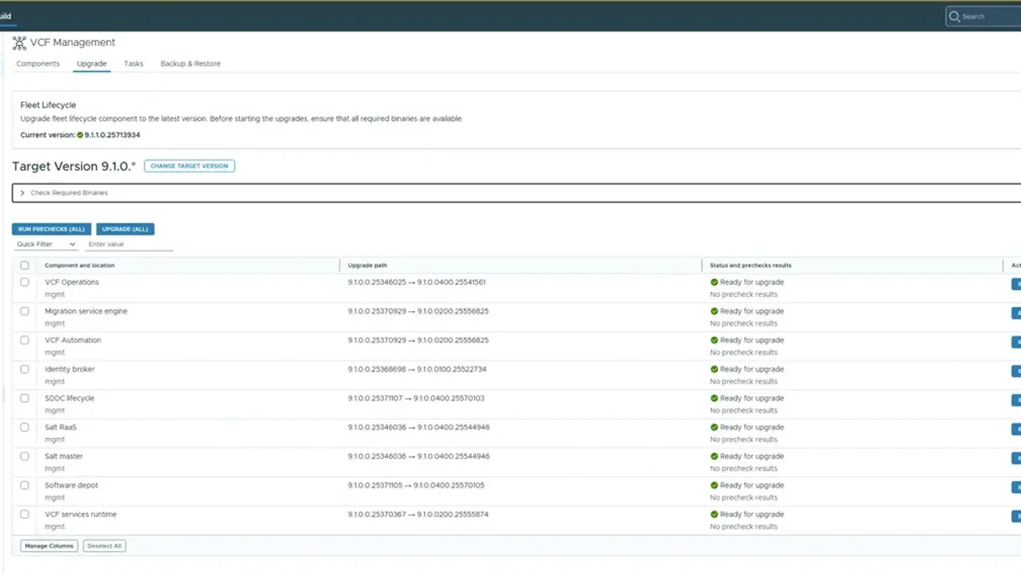Switch to the Tasks tab
1021x574 pixels.
134,64
